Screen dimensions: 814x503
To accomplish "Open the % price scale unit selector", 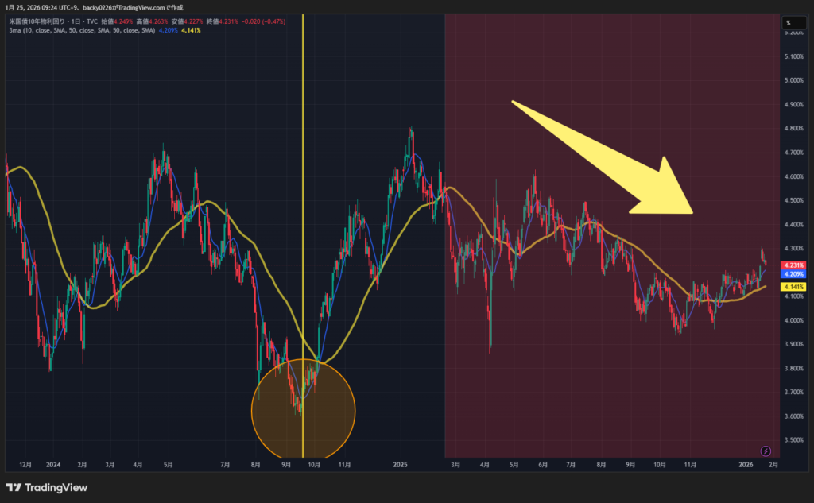I will pos(793,23).
